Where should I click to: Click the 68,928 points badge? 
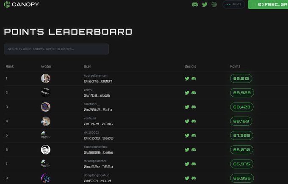(x=242, y=93)
